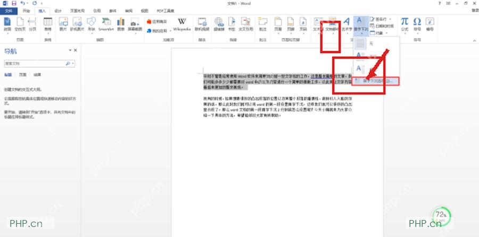Switch to the Design (设计) tab
The image size is (479, 237).
pyautogui.click(x=58, y=11)
